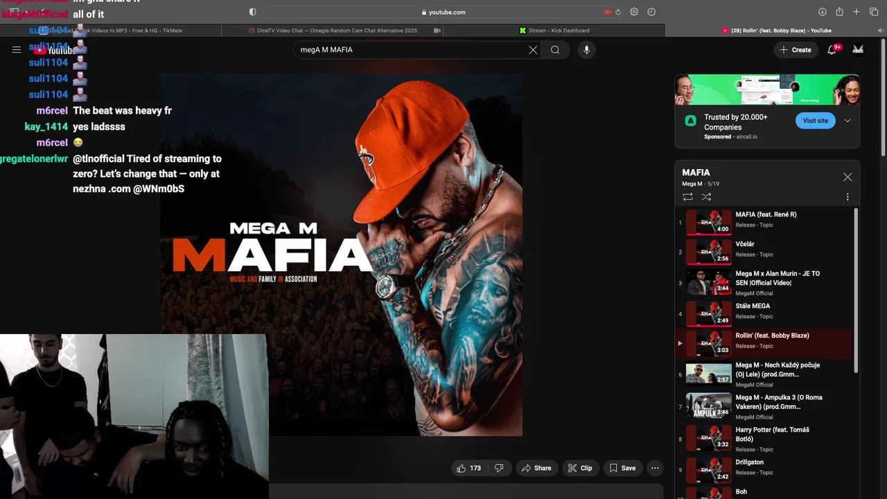Screen dimensions: 887x499
Task: Play Včelár from the playlist
Action: click(764, 252)
